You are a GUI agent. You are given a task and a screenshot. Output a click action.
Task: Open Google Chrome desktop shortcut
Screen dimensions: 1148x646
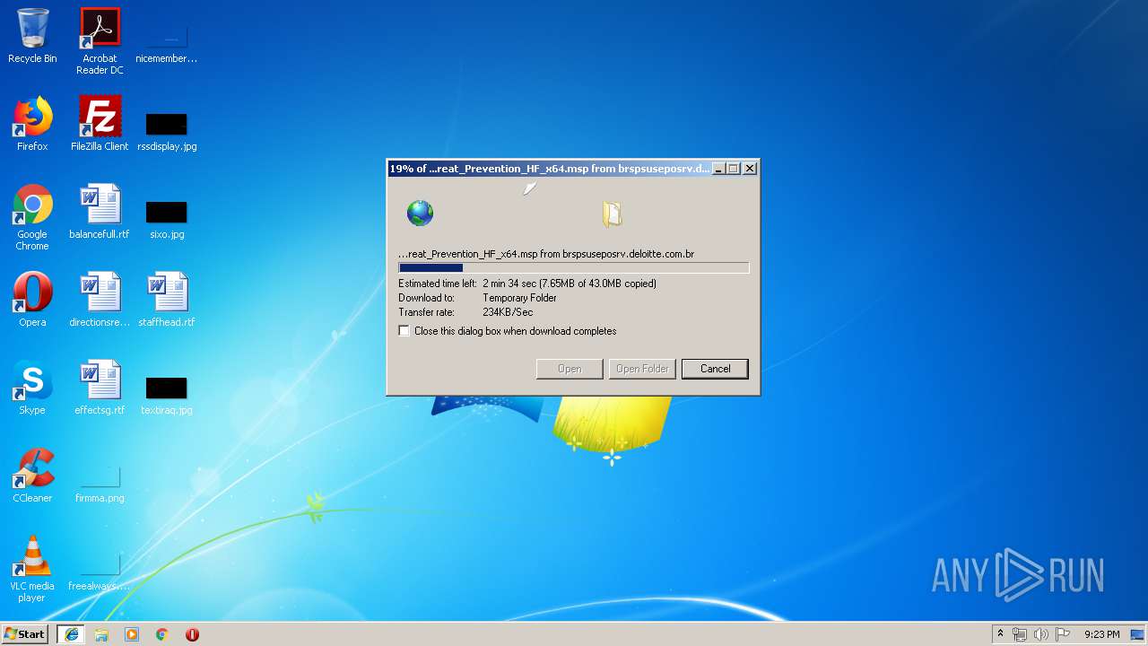click(x=32, y=217)
